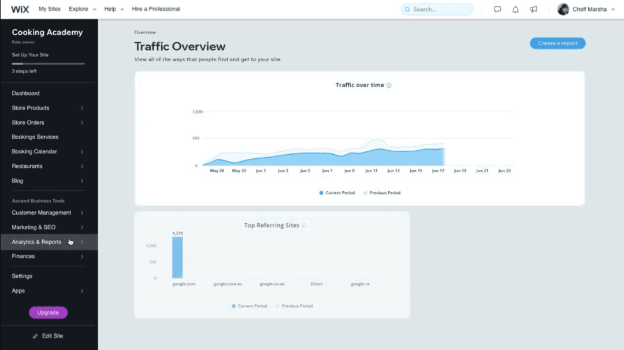The height and width of the screenshot is (350, 624).
Task: Open the chat messages icon
Action: (497, 9)
